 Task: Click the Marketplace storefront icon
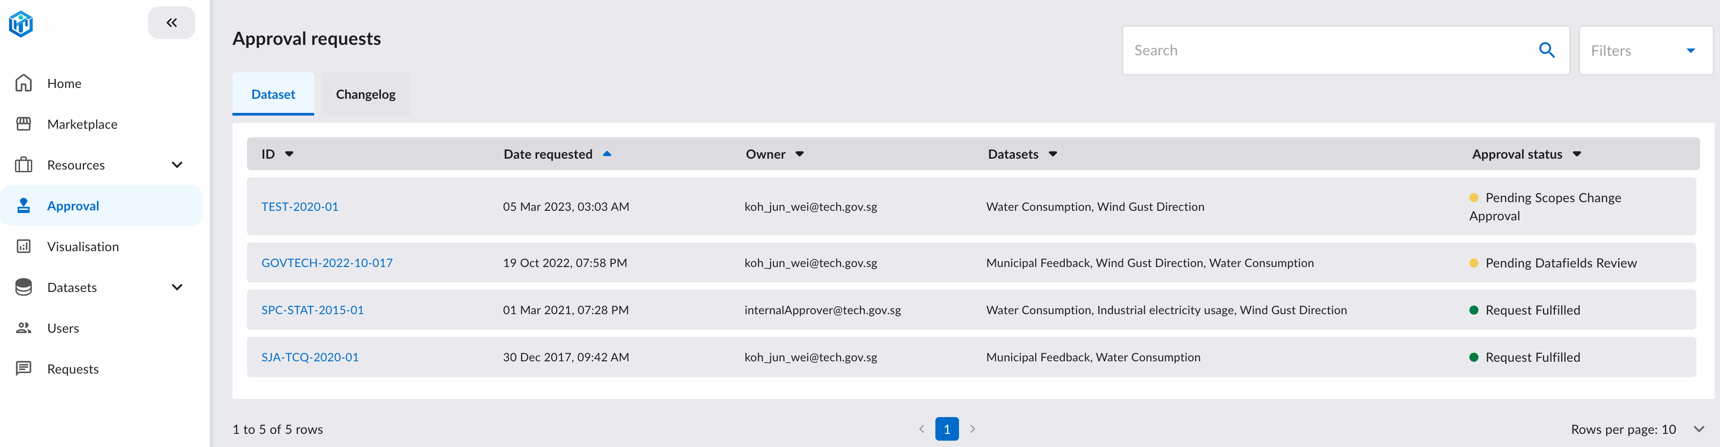pyautogui.click(x=23, y=124)
